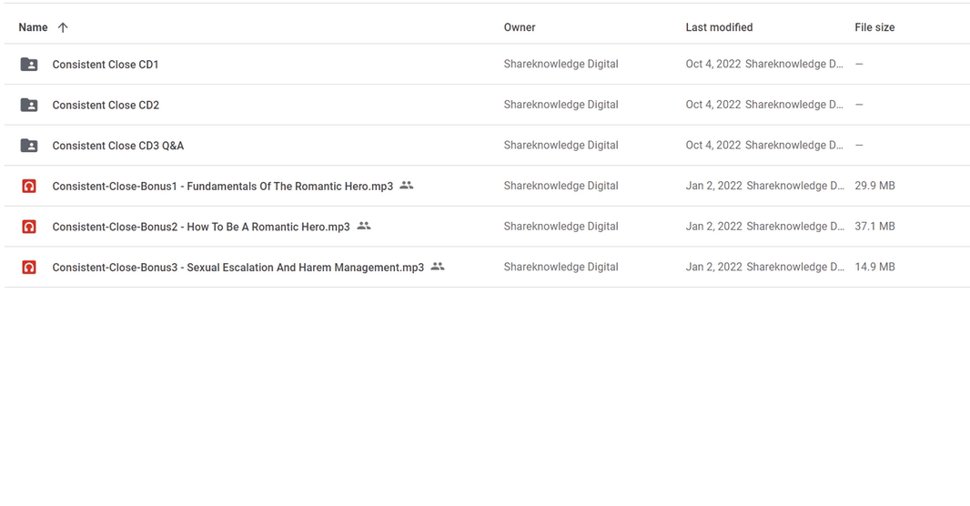Click shared-people icon beside Fundamentals Of The Romantic Hero
The width and height of the screenshot is (970, 506).
click(407, 185)
